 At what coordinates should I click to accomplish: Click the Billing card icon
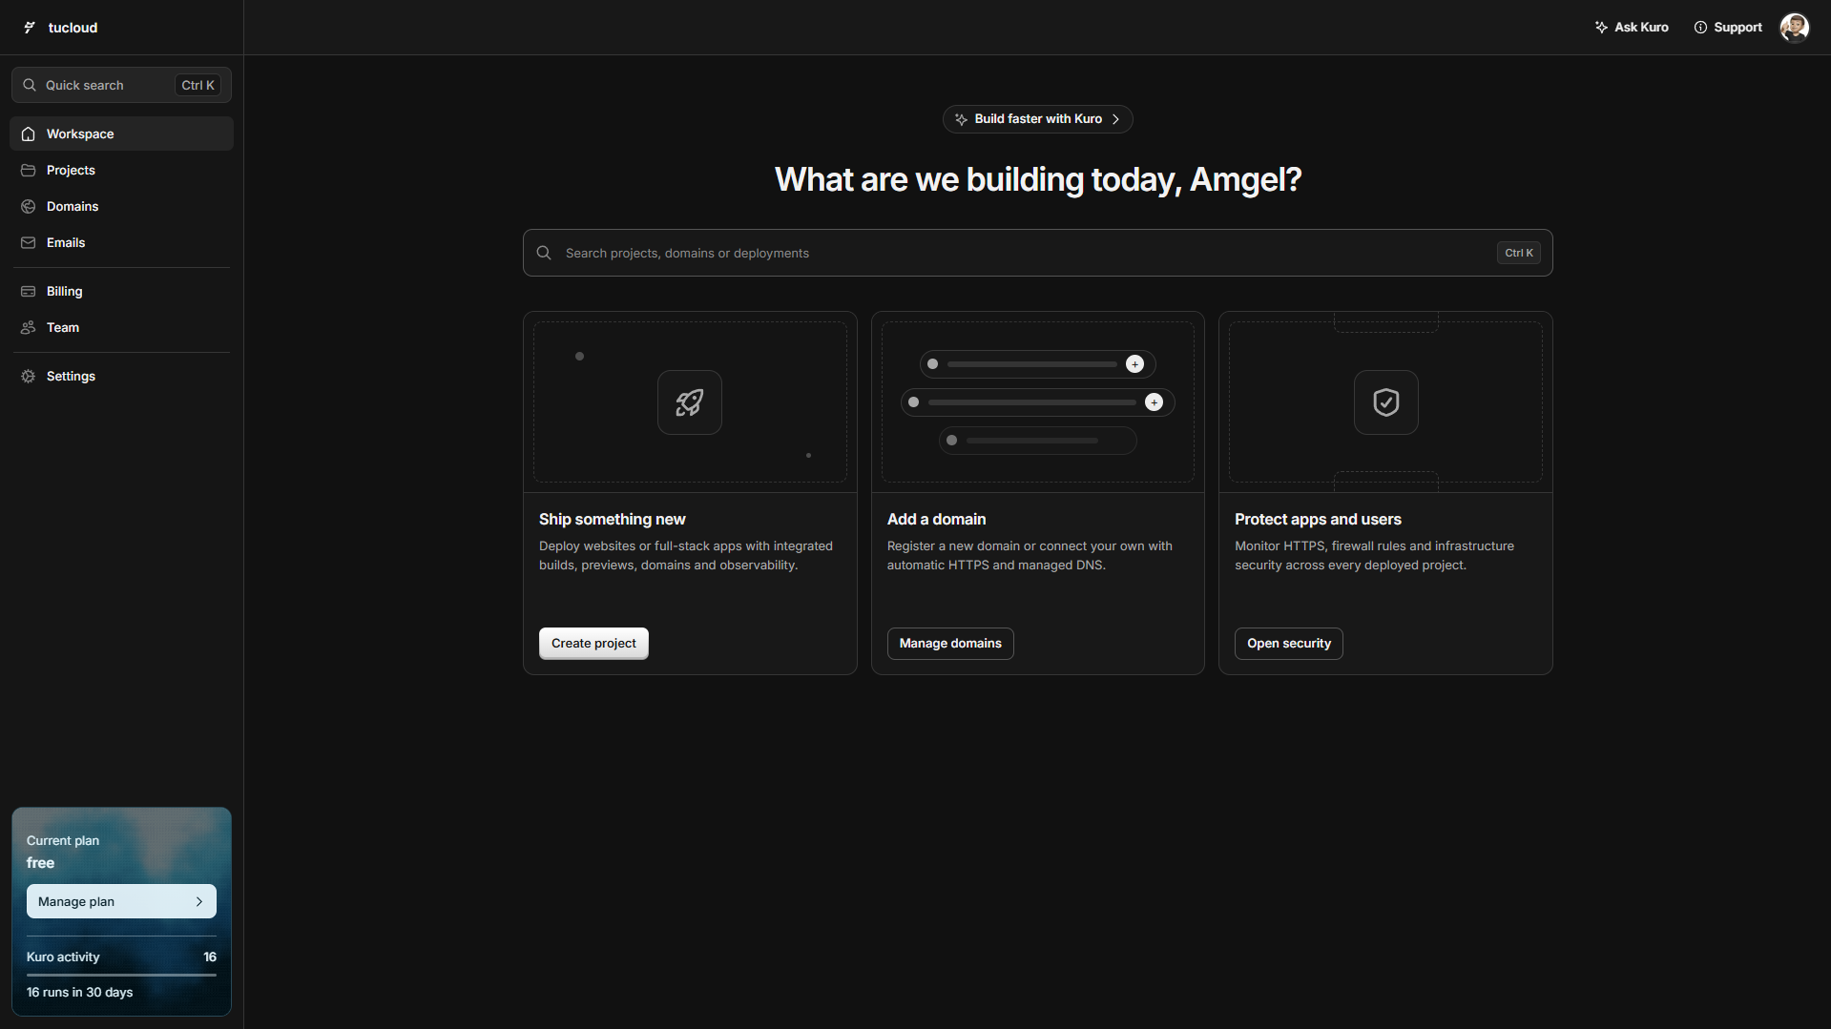[29, 292]
